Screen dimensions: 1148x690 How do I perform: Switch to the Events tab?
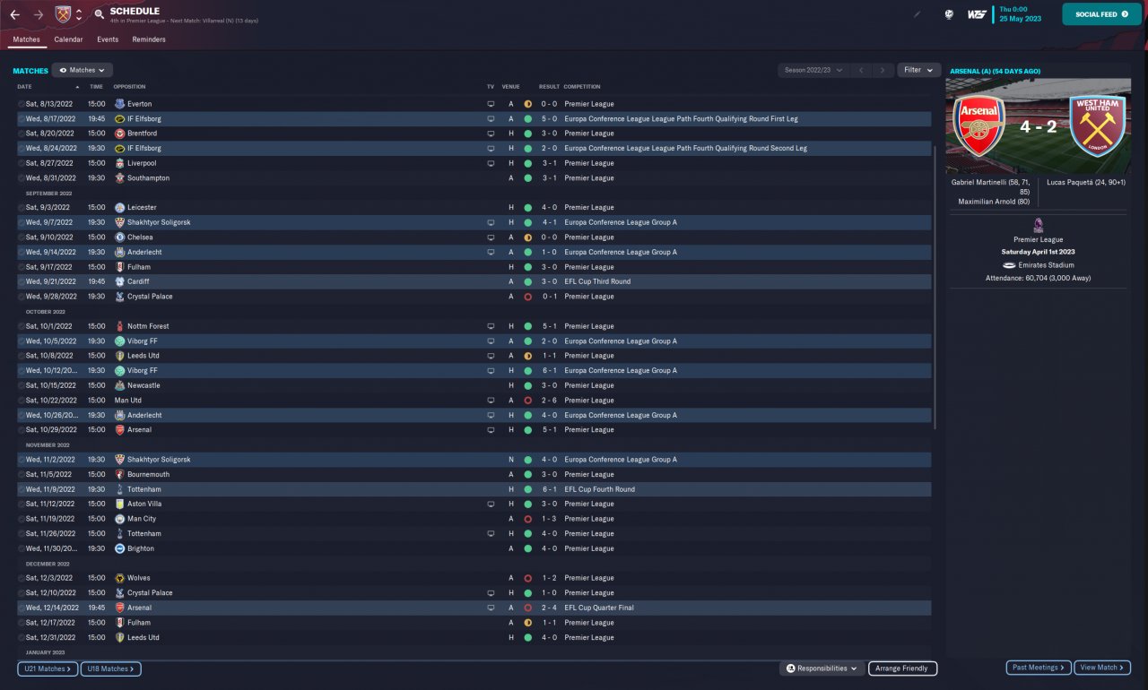point(108,39)
